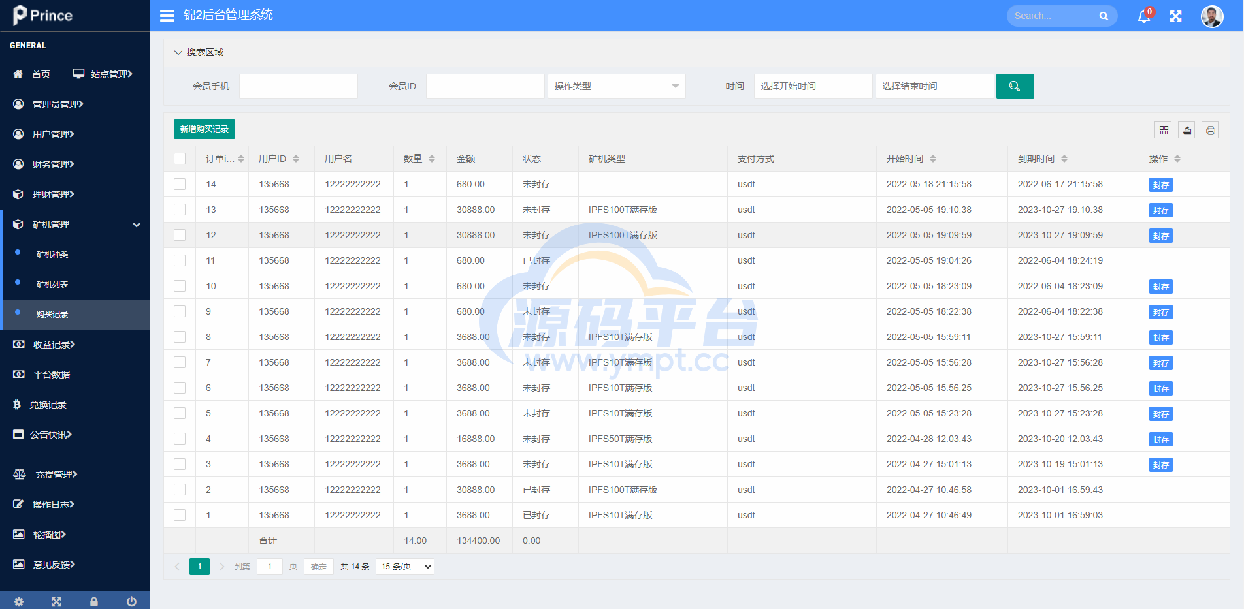Click the expand icon in sidebar footer
The image size is (1244, 609).
(56, 601)
